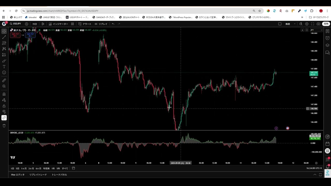Select the zoom-in tool

point(4,86)
